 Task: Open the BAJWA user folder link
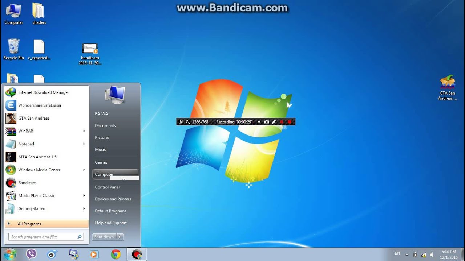(x=101, y=114)
